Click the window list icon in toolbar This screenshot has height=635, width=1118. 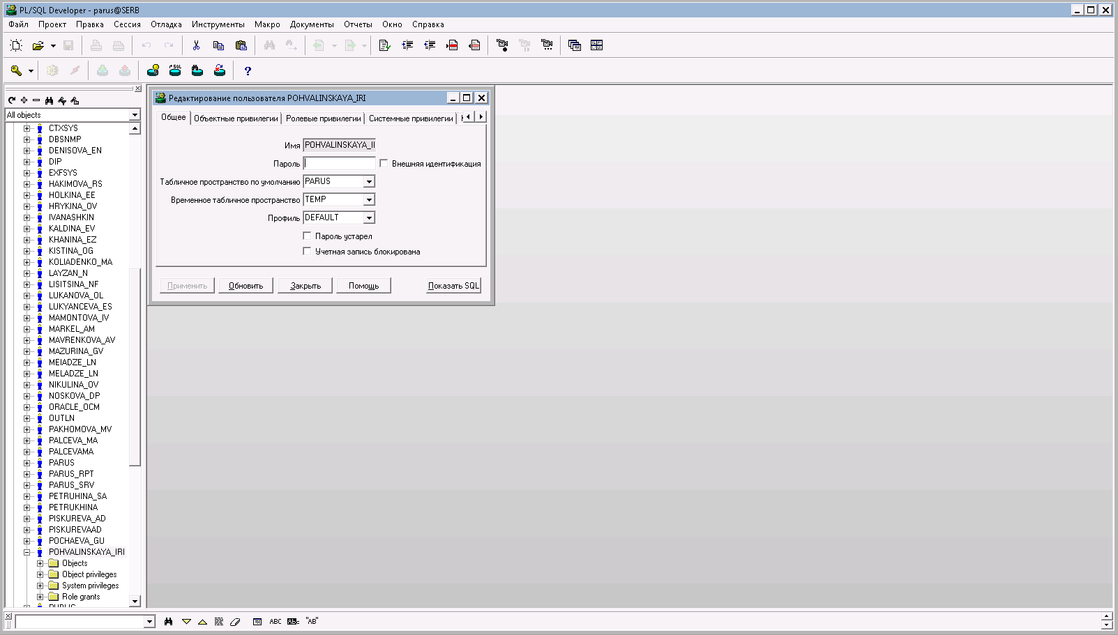point(574,45)
